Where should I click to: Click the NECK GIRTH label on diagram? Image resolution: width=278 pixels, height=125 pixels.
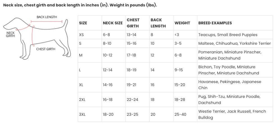(10, 34)
